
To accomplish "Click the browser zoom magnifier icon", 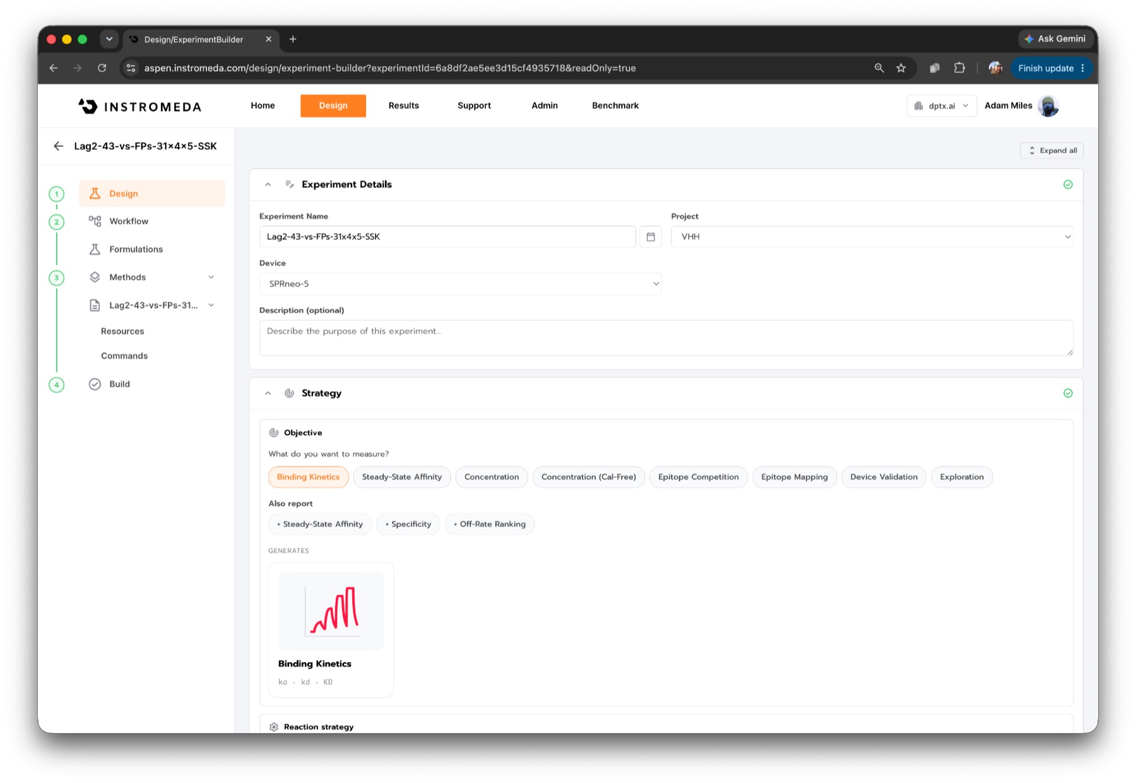I will pos(879,68).
